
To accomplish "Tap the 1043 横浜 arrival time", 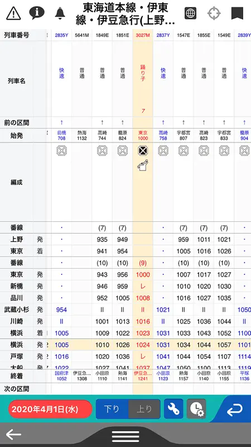I will [x=204, y=333].
